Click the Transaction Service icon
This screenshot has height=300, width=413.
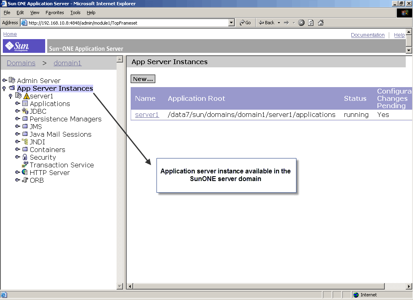(25, 165)
